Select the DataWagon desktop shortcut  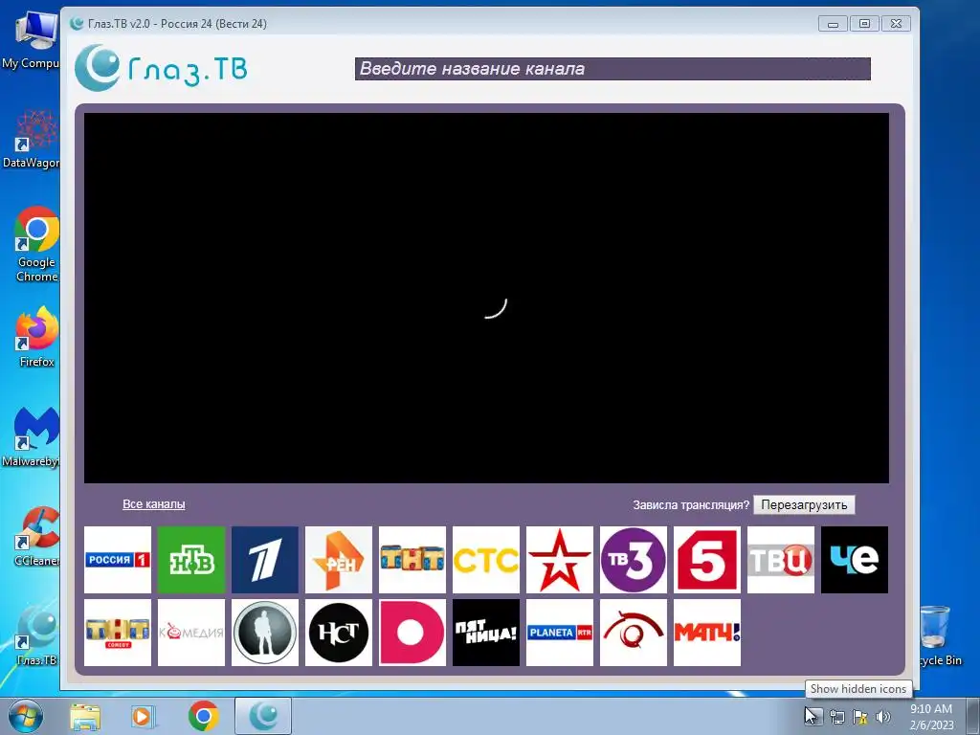point(32,138)
